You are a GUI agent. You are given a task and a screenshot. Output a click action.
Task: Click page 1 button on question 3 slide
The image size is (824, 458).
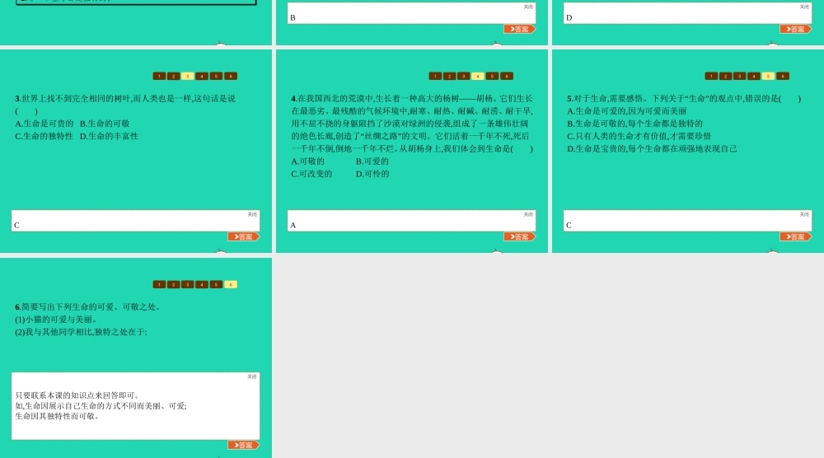(x=159, y=76)
